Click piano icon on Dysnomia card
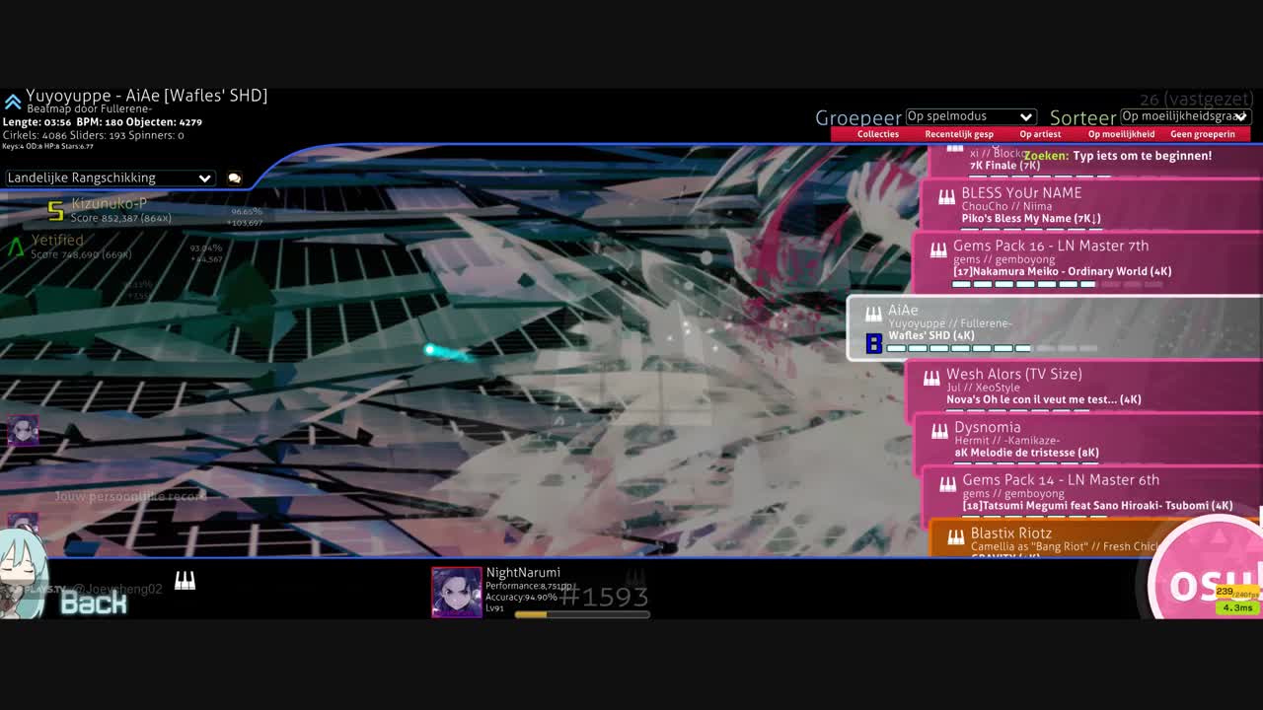1263x710 pixels. tap(939, 431)
